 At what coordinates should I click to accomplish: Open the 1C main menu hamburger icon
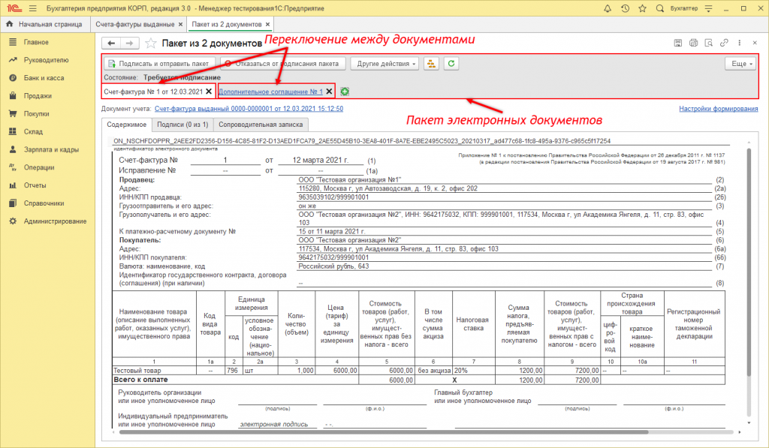33,8
